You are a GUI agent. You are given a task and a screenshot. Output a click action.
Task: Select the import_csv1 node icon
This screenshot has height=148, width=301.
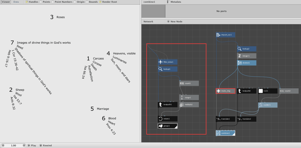pyautogui.click(x=218, y=35)
